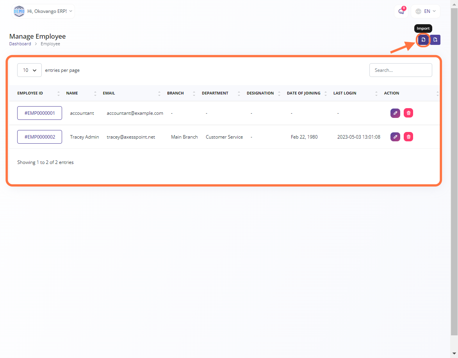Sort table by Employee ID column
The image size is (458, 358).
point(30,93)
